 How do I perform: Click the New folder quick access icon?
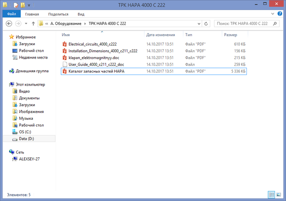(23, 5)
